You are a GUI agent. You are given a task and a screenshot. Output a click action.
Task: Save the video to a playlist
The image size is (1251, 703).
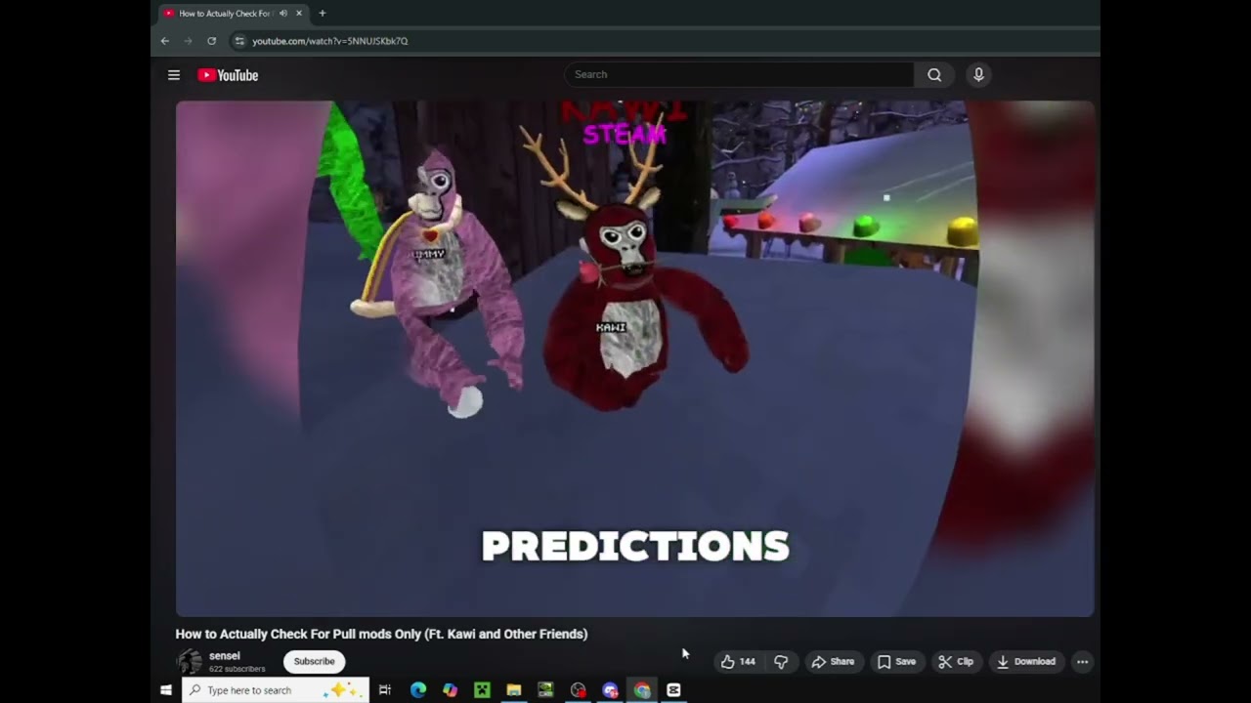click(x=896, y=662)
